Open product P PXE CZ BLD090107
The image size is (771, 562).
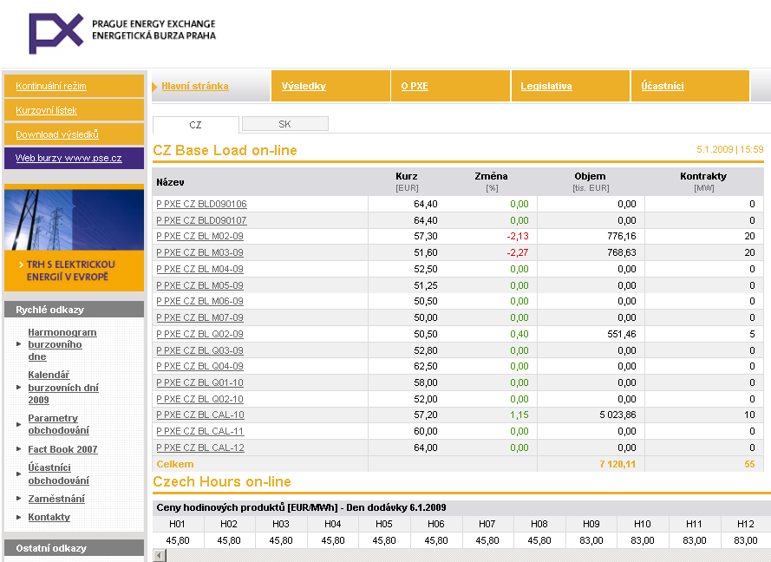pos(201,220)
